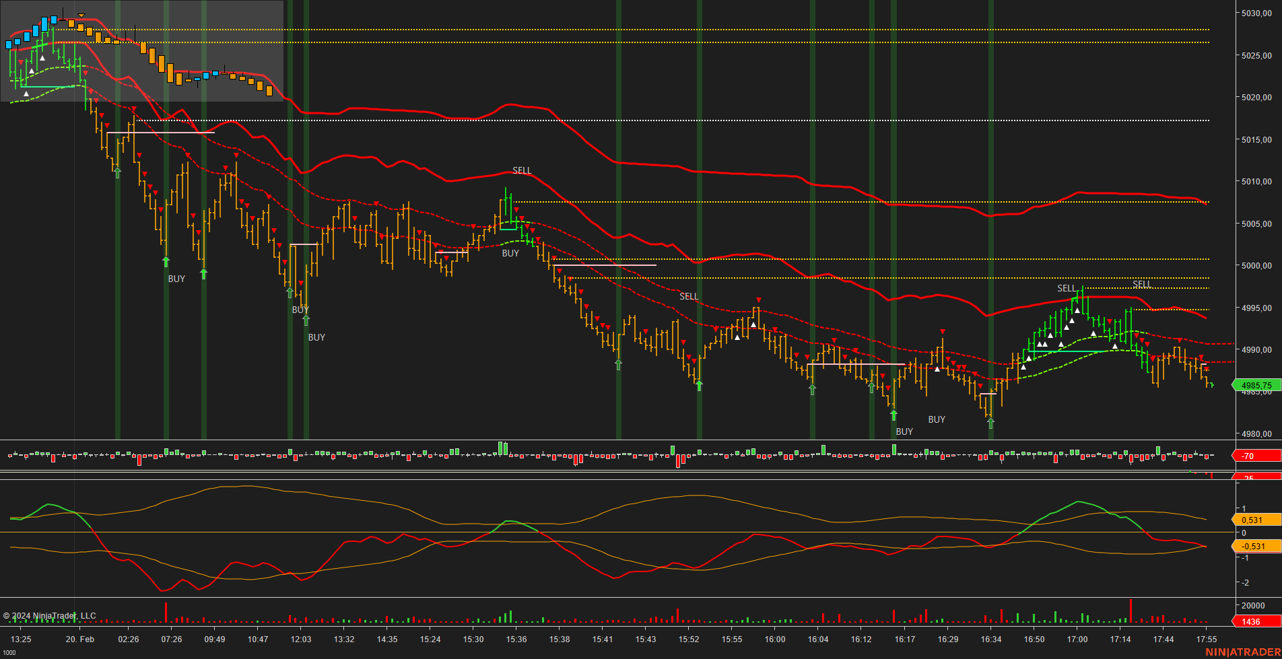Click the 5030,00 price axis label
This screenshot has height=659, width=1282.
tap(1256, 13)
